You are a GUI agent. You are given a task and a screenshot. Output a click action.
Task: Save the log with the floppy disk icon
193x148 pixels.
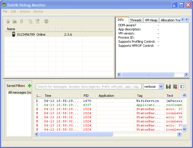point(168,87)
